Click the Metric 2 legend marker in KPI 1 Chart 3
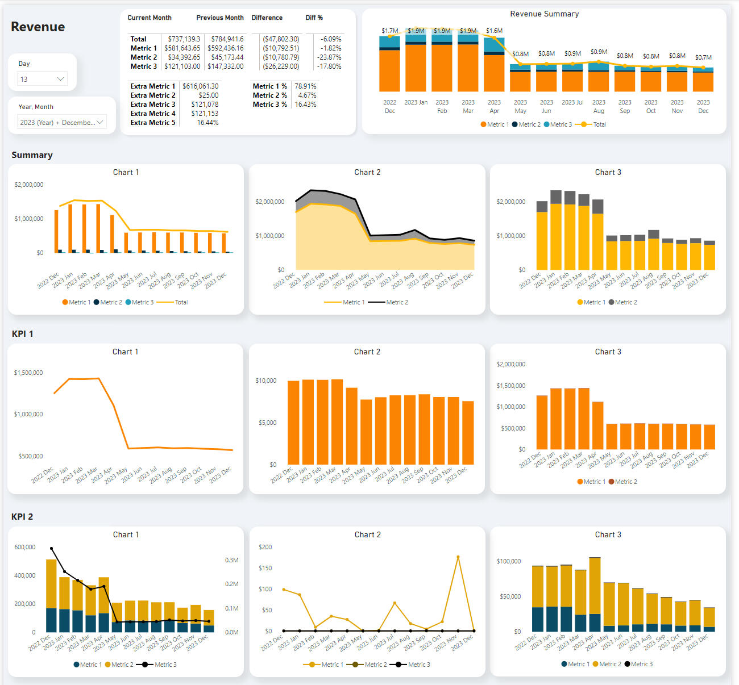The image size is (739, 685). coord(612,482)
